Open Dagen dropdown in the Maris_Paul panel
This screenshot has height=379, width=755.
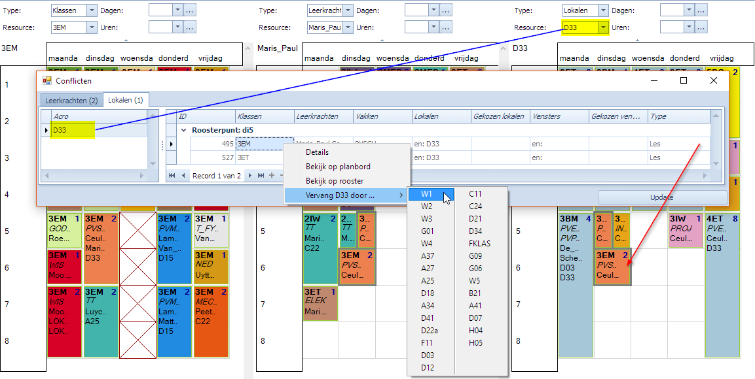433,10
